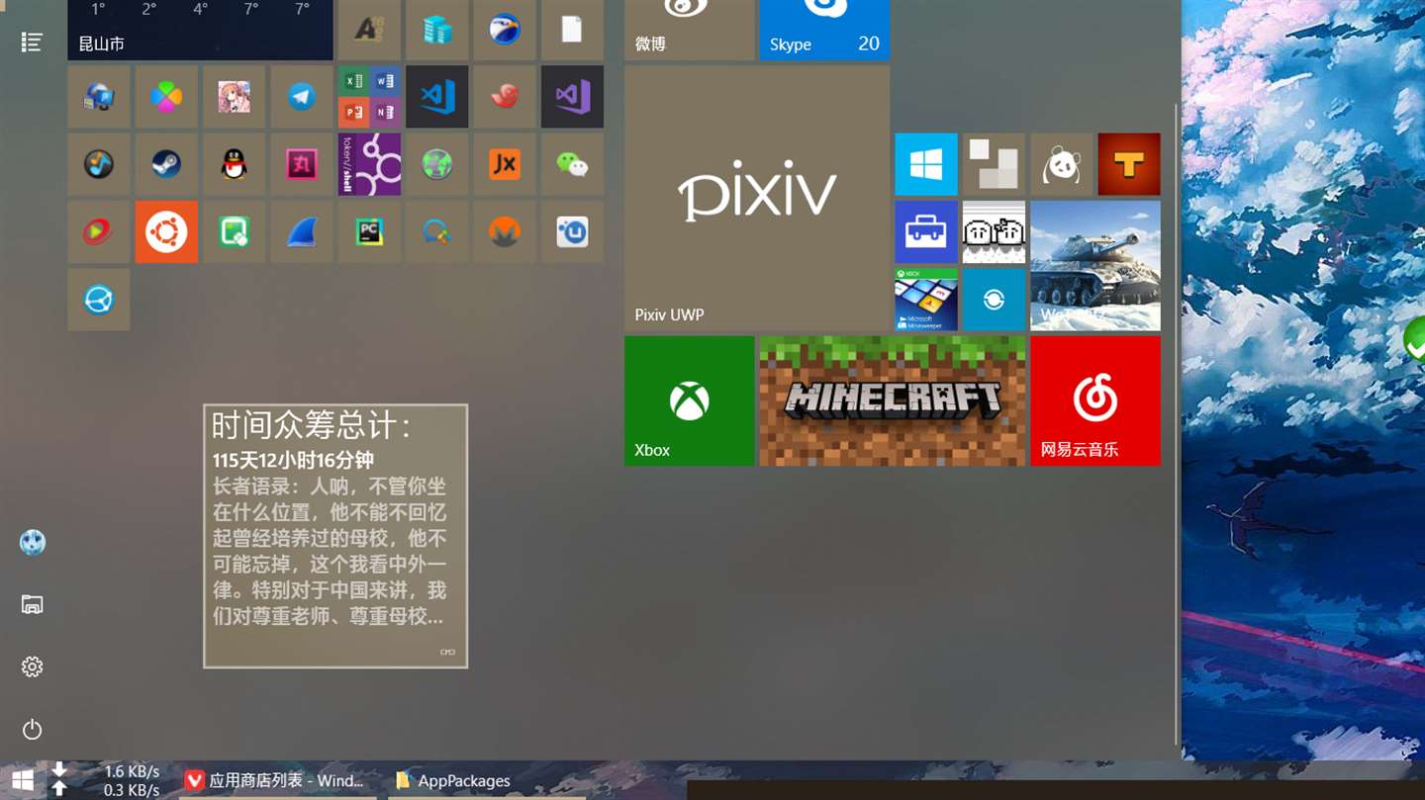Open the Monero wallet tile
This screenshot has width=1425, height=800.
pyautogui.click(x=505, y=231)
